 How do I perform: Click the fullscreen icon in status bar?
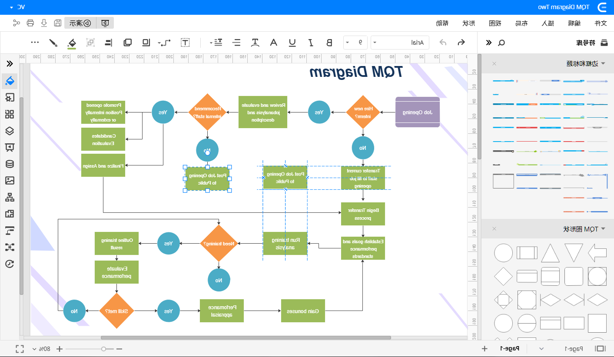click(x=20, y=349)
